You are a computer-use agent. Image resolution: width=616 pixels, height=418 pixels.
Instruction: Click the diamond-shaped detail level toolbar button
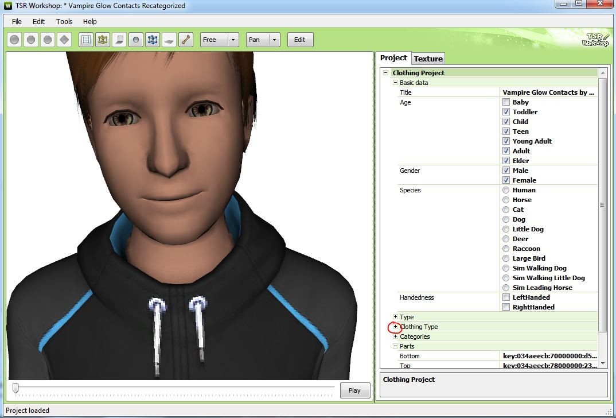[64, 40]
